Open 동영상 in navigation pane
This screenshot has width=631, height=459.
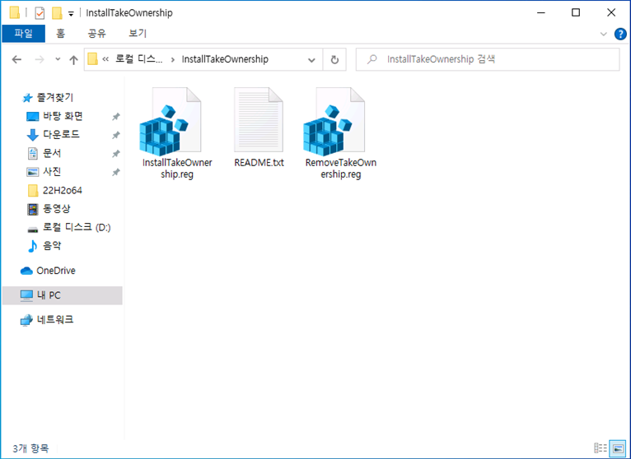coord(56,209)
